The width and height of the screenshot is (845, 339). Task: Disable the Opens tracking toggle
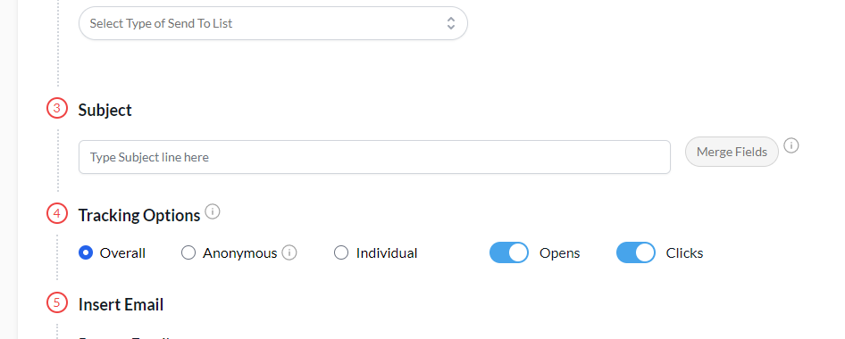pos(509,252)
